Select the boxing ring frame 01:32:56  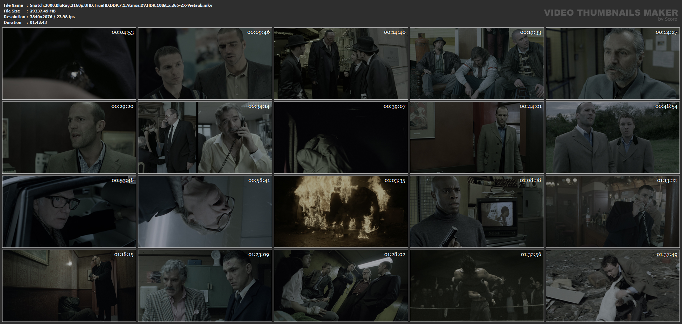477,286
